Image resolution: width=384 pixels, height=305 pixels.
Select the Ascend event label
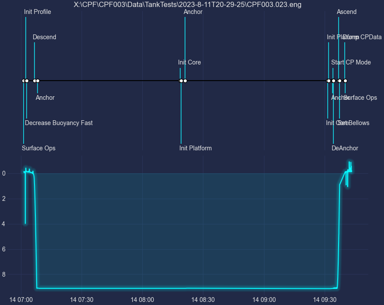click(x=346, y=12)
